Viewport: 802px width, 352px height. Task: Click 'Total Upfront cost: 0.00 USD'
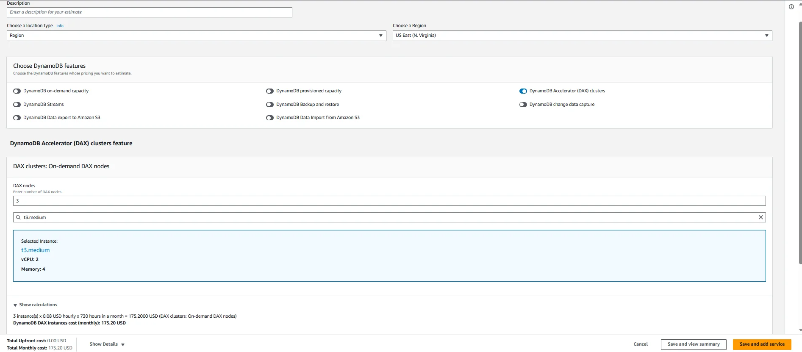coord(36,341)
